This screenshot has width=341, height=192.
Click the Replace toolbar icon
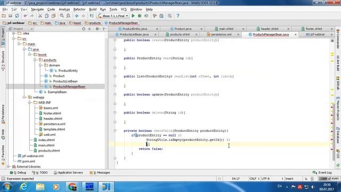click(68, 16)
